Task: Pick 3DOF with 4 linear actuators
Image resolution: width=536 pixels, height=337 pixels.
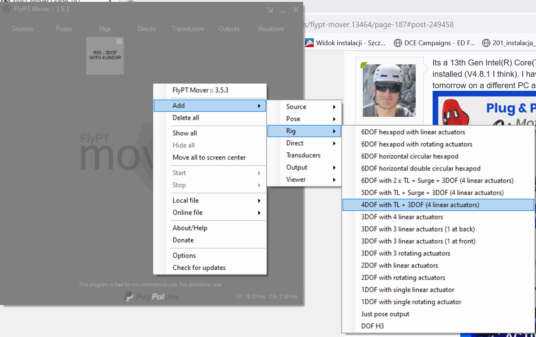Action: pyautogui.click(x=438, y=217)
